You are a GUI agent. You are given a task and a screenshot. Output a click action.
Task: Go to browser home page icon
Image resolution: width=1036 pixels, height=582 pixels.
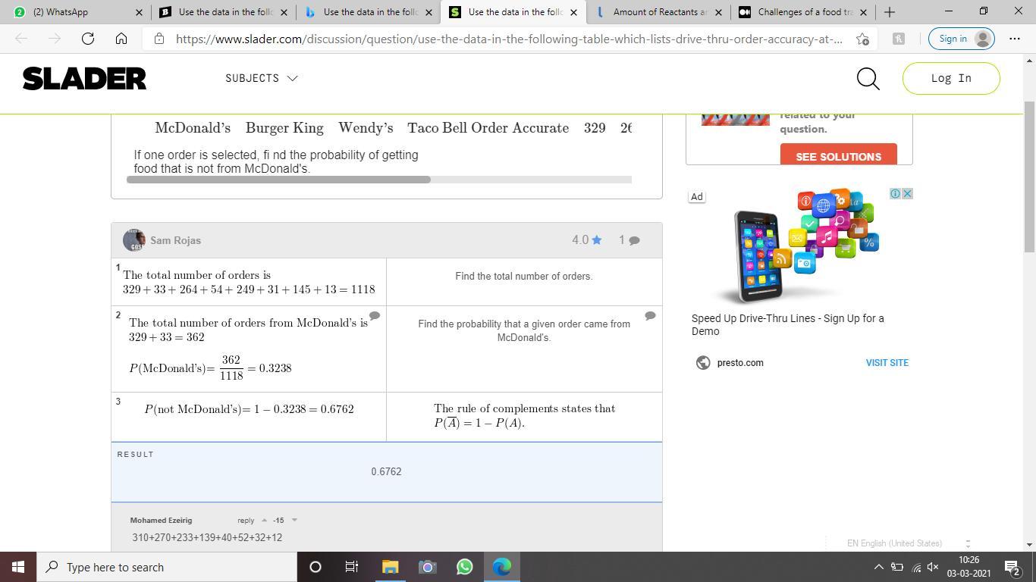121,39
